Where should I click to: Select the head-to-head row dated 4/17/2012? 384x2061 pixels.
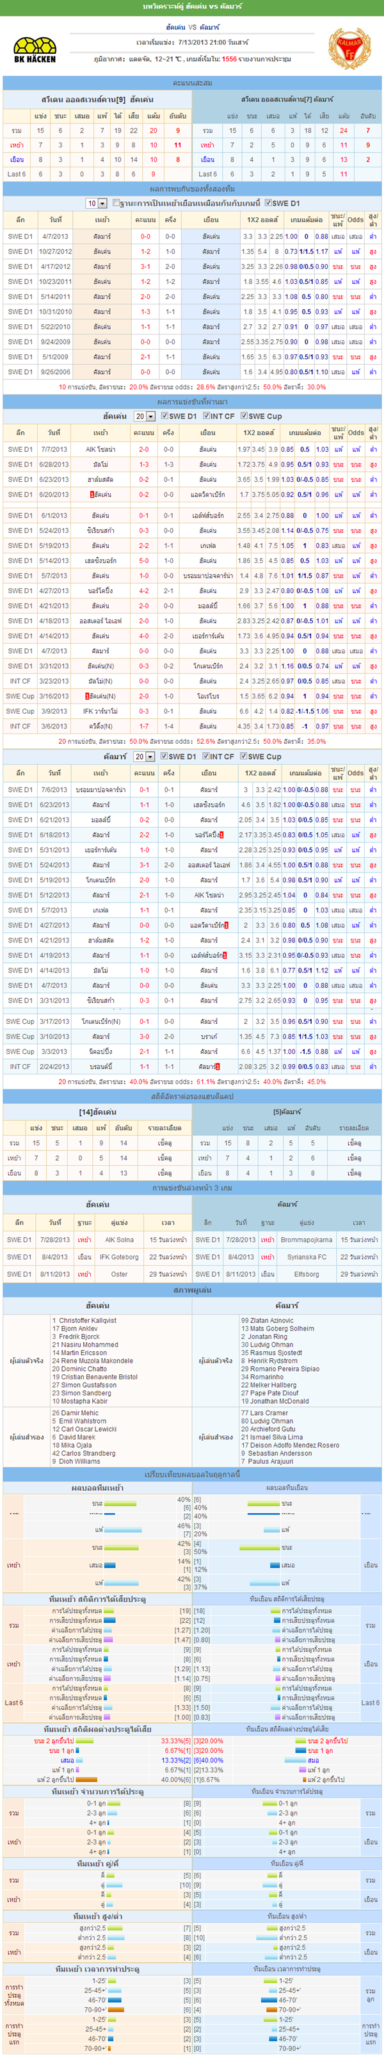[x=192, y=267]
